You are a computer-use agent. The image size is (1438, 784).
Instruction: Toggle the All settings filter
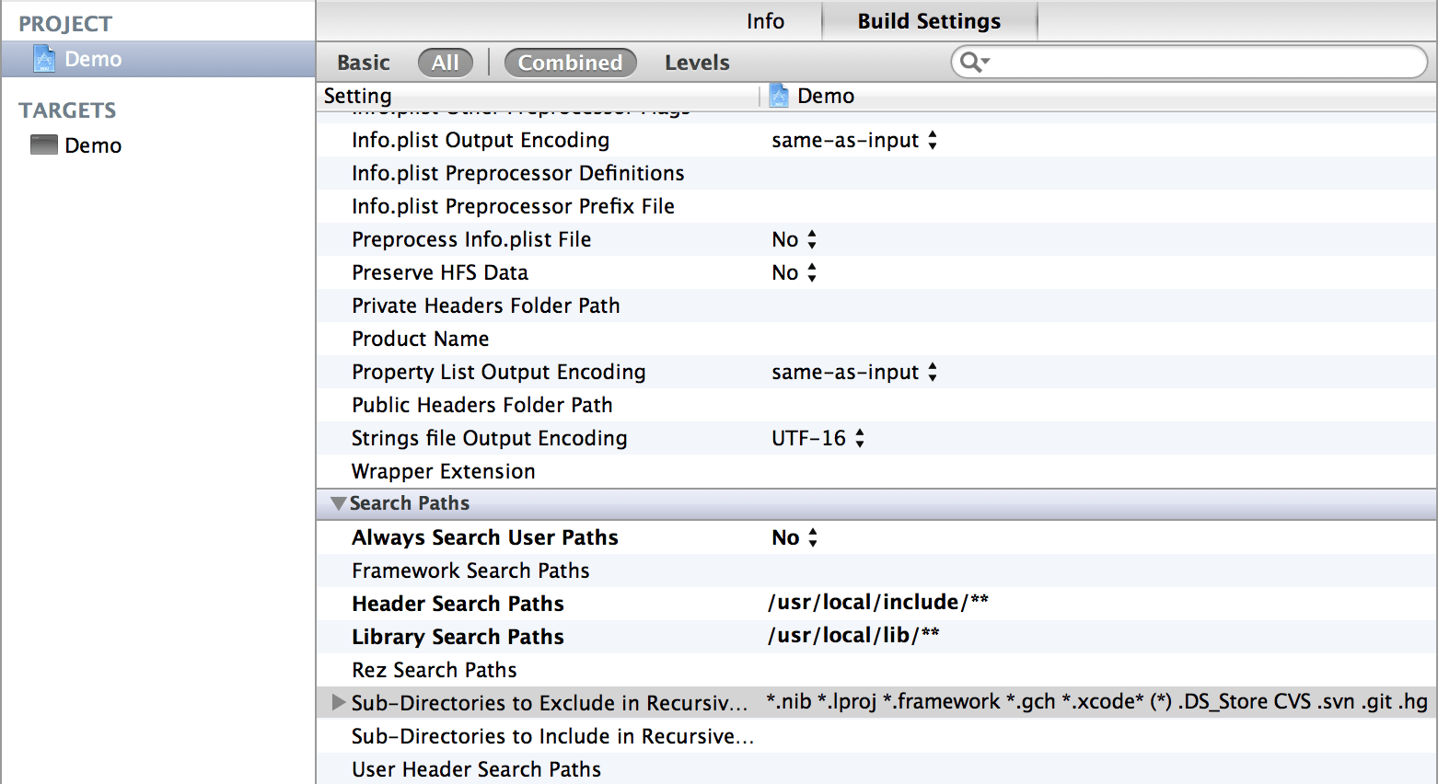coord(445,63)
